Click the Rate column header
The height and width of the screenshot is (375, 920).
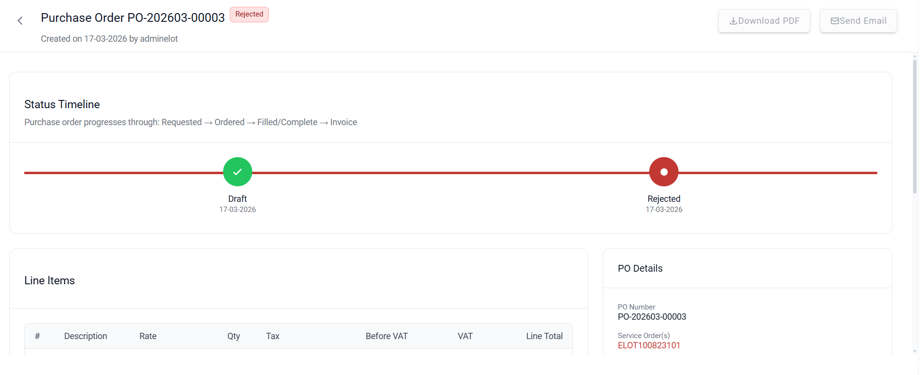[x=148, y=336]
